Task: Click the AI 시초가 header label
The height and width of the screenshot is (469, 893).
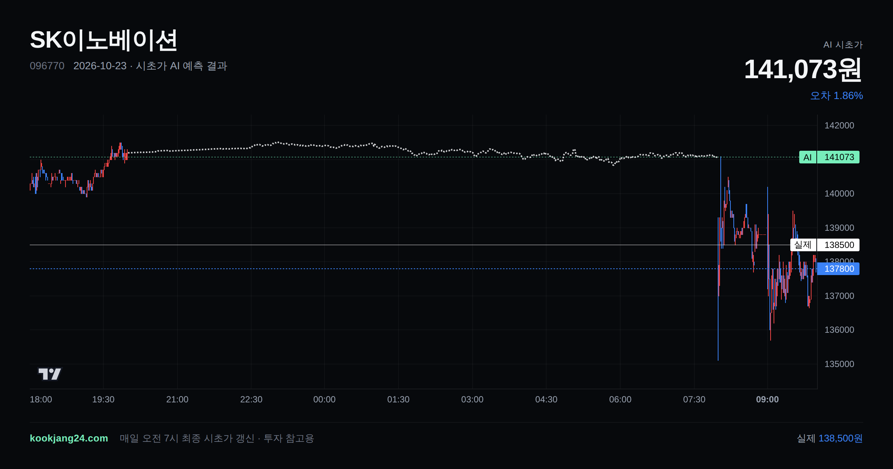Action: tap(843, 45)
